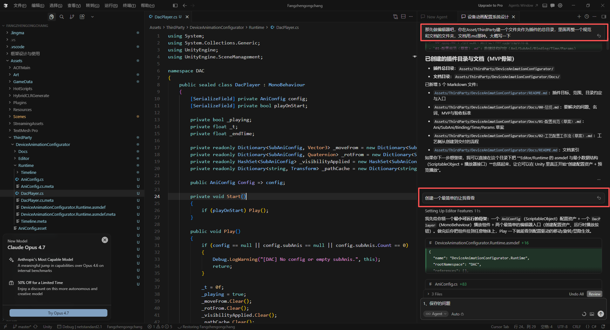Open the AniConfig.cs +83 diff card

click(x=513, y=284)
